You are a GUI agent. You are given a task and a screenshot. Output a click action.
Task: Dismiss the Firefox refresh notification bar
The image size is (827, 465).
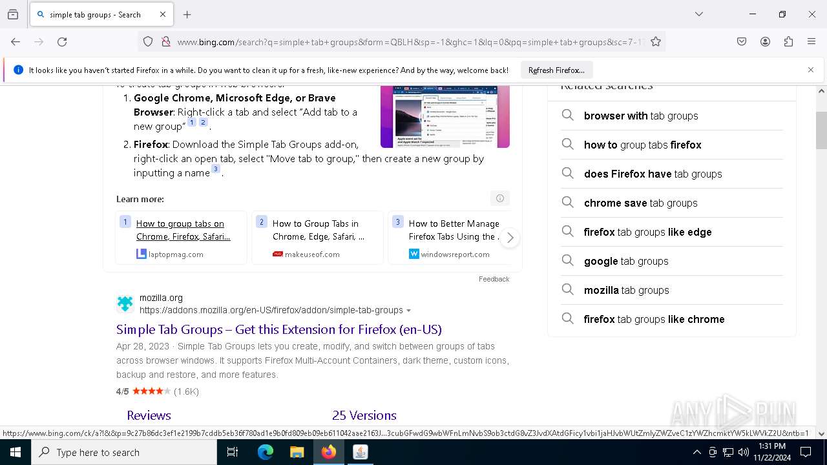[x=811, y=70]
